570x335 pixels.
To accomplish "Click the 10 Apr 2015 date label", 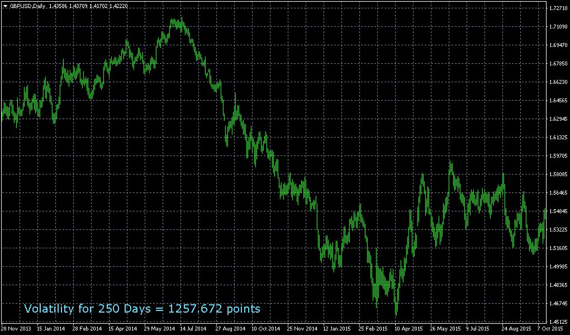I will [409, 328].
